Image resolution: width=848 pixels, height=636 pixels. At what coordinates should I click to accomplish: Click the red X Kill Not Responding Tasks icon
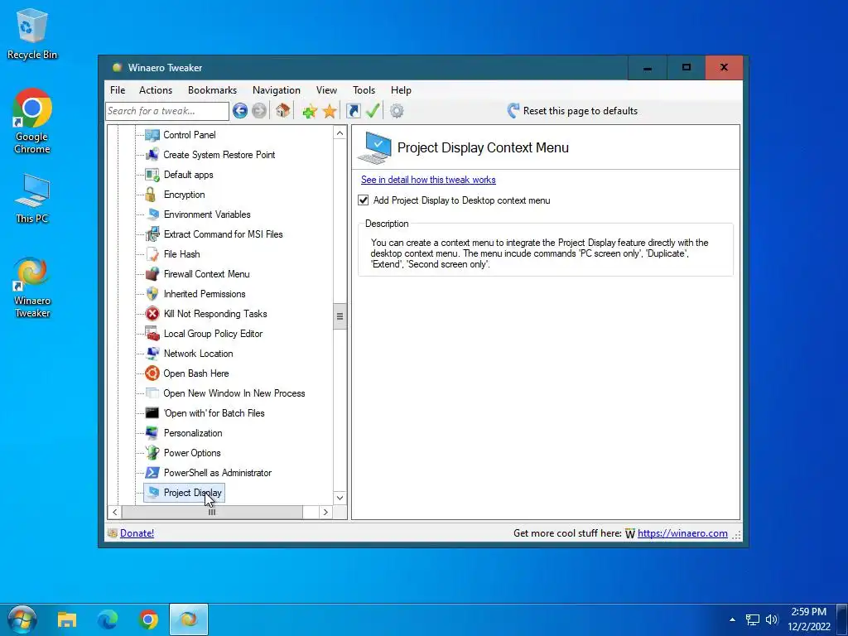coord(152,314)
